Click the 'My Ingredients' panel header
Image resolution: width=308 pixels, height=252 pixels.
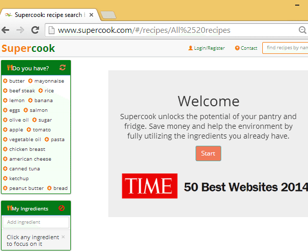36,208
